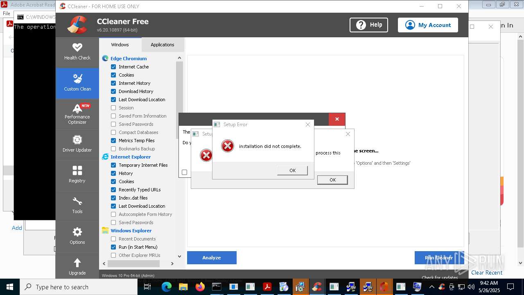This screenshot has height=295, width=524.
Task: Select Custom Clean in sidebar
Action: [x=77, y=83]
